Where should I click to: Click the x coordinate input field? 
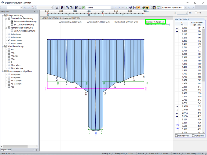[x=181, y=13]
